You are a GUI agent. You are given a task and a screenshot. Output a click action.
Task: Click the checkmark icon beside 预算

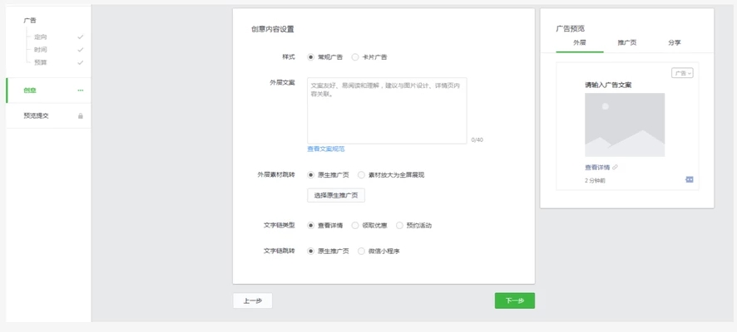pyautogui.click(x=81, y=63)
